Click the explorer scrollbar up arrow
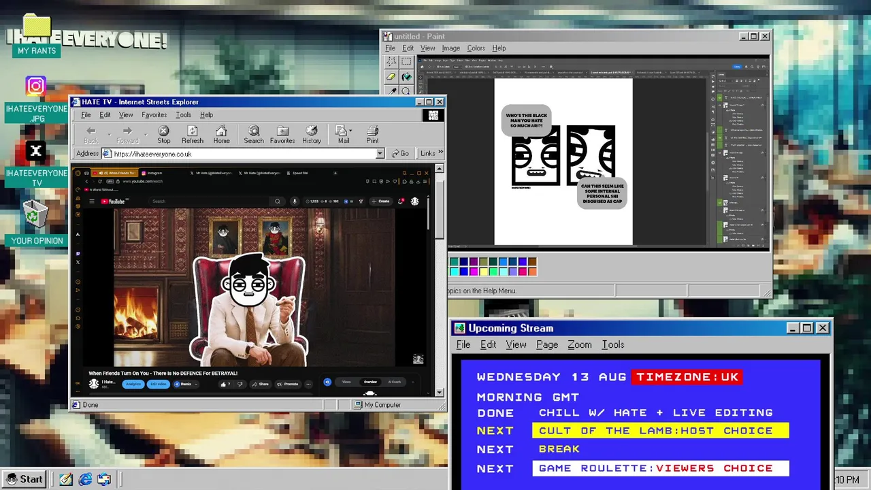This screenshot has height=490, width=871. 440,169
